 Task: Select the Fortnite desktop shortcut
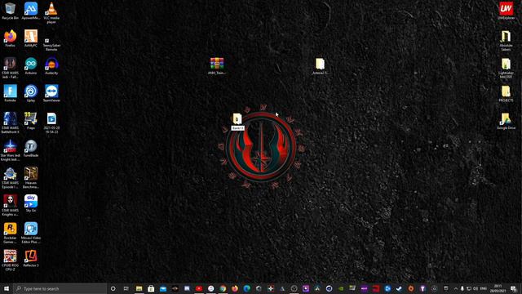coord(10,93)
